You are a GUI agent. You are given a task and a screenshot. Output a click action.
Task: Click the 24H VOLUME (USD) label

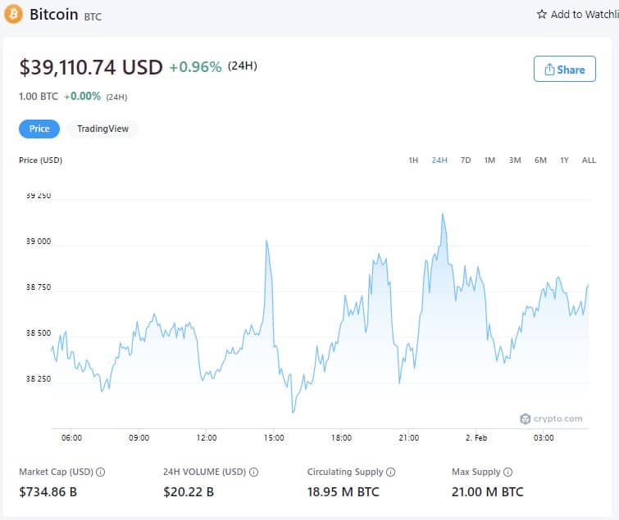pos(204,472)
